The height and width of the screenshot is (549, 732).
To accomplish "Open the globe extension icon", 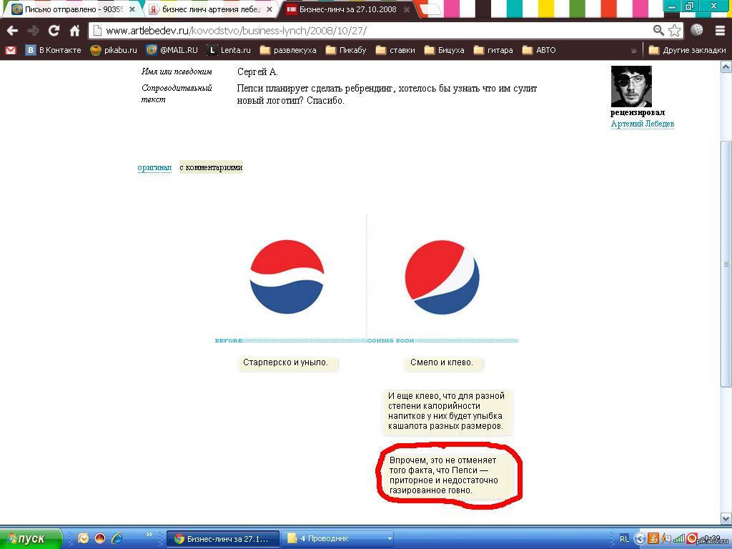I will (x=696, y=30).
